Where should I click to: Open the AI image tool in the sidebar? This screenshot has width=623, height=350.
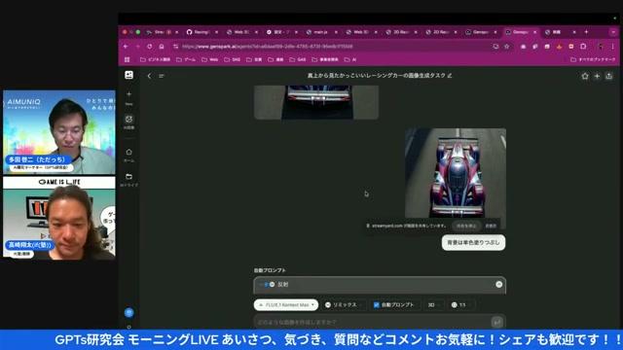click(x=128, y=119)
